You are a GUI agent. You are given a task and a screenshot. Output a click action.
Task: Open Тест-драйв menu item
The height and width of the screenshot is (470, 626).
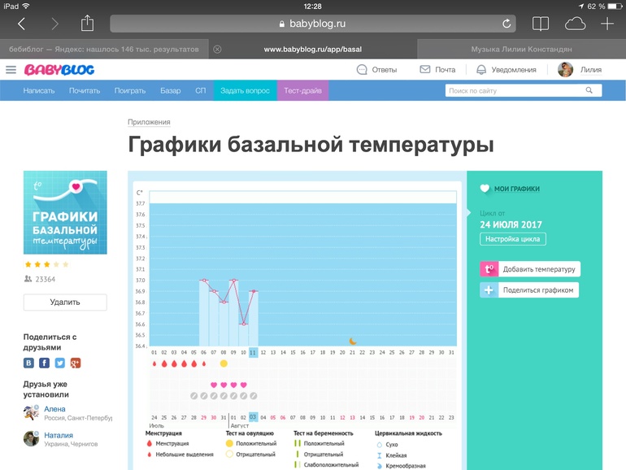303,90
